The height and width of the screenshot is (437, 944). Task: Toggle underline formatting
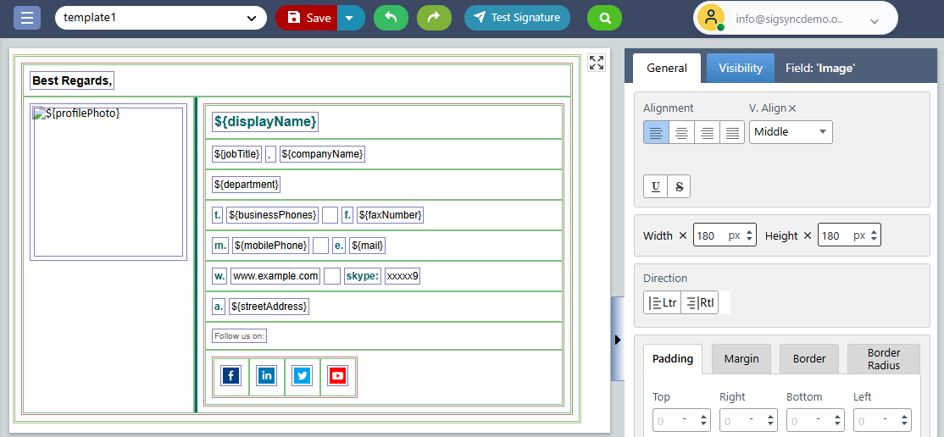point(656,187)
